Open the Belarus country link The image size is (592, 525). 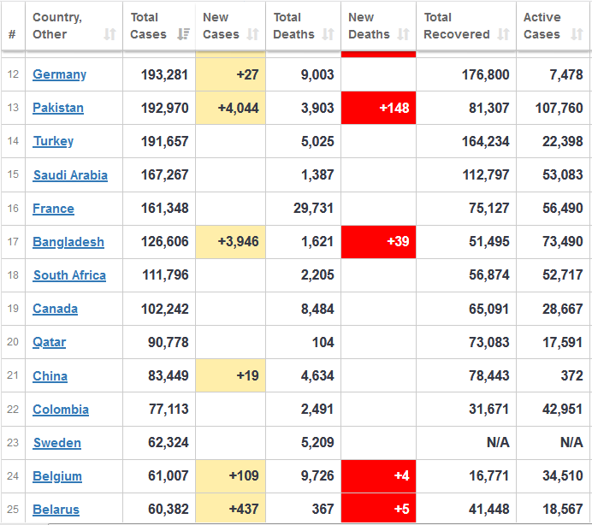point(56,510)
